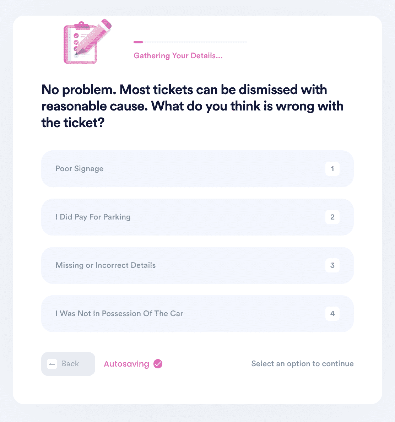Click the pink progress bar segment

click(138, 42)
